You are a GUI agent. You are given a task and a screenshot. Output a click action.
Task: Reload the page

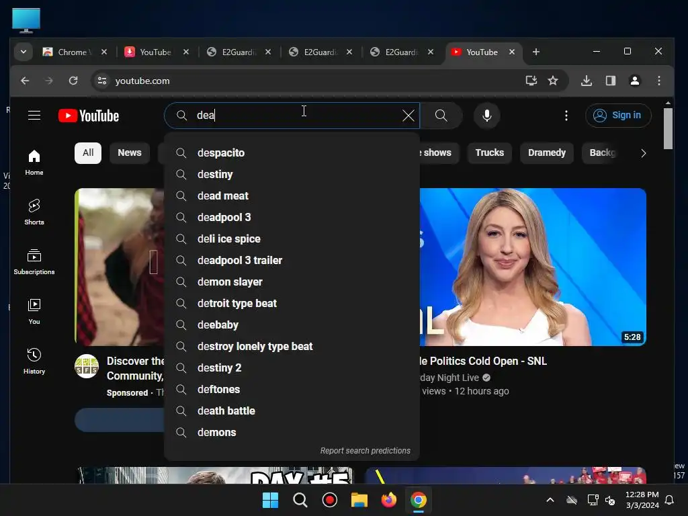pos(73,81)
